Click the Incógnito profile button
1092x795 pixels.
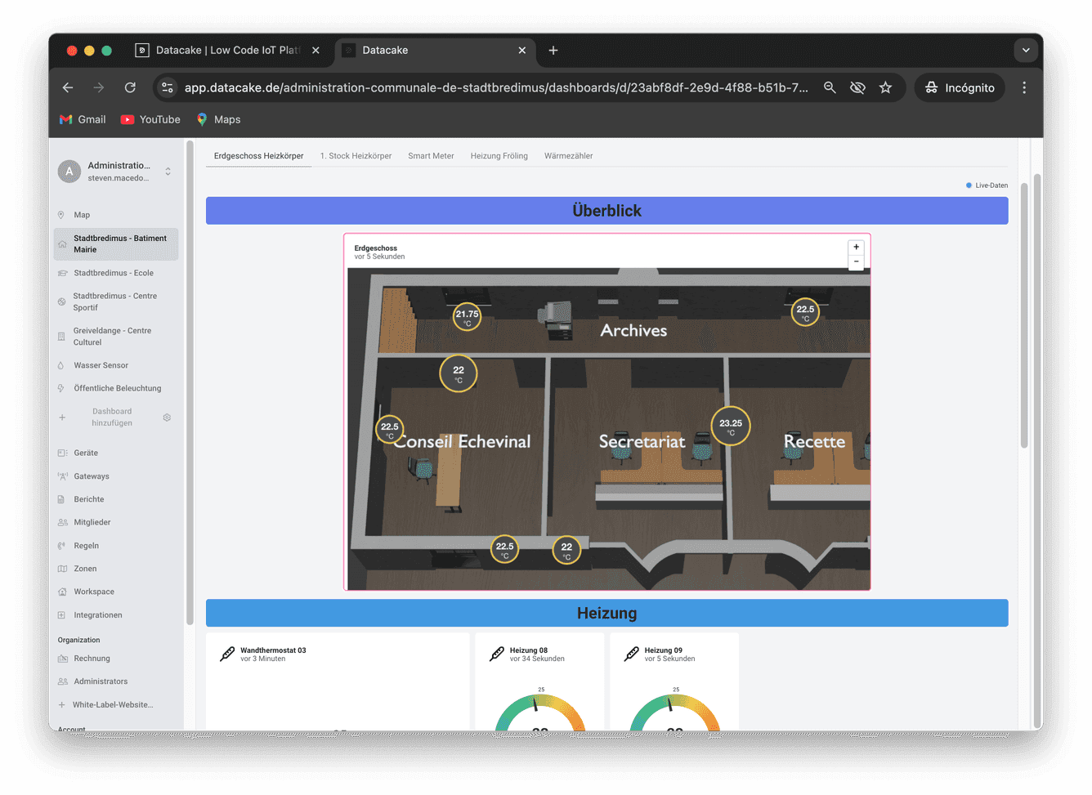click(960, 87)
